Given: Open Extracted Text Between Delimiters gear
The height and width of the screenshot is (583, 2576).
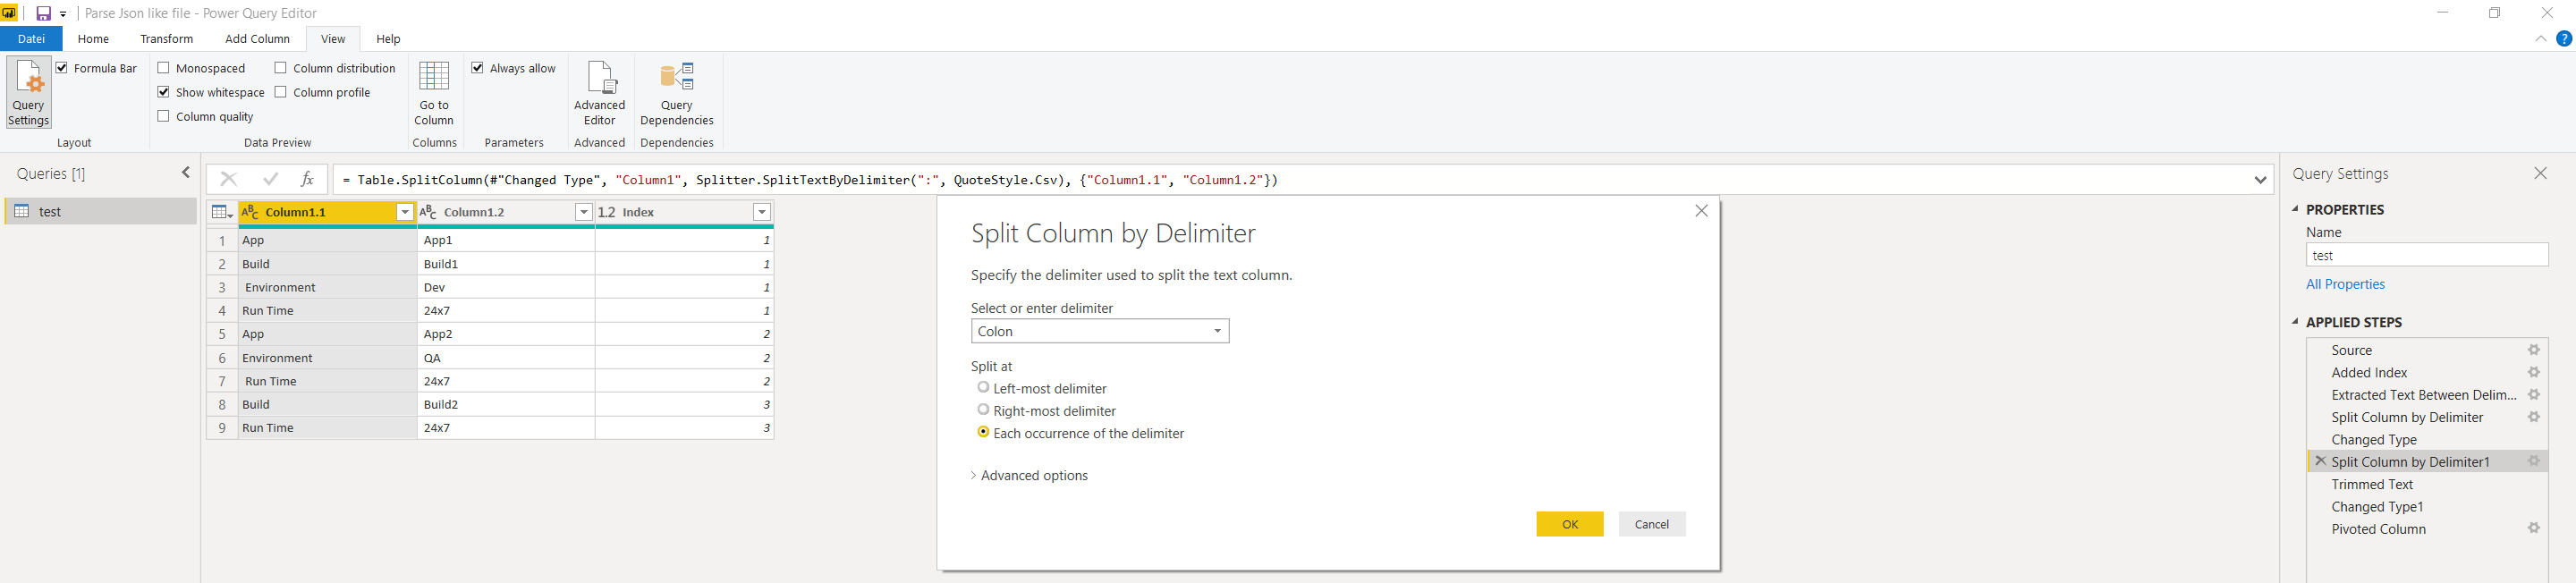Looking at the screenshot, I should click(2533, 395).
